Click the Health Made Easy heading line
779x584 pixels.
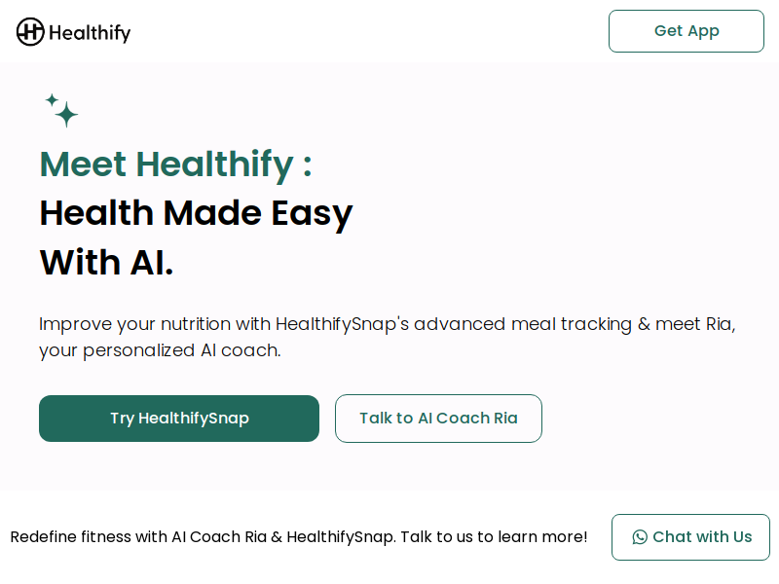[x=197, y=213]
